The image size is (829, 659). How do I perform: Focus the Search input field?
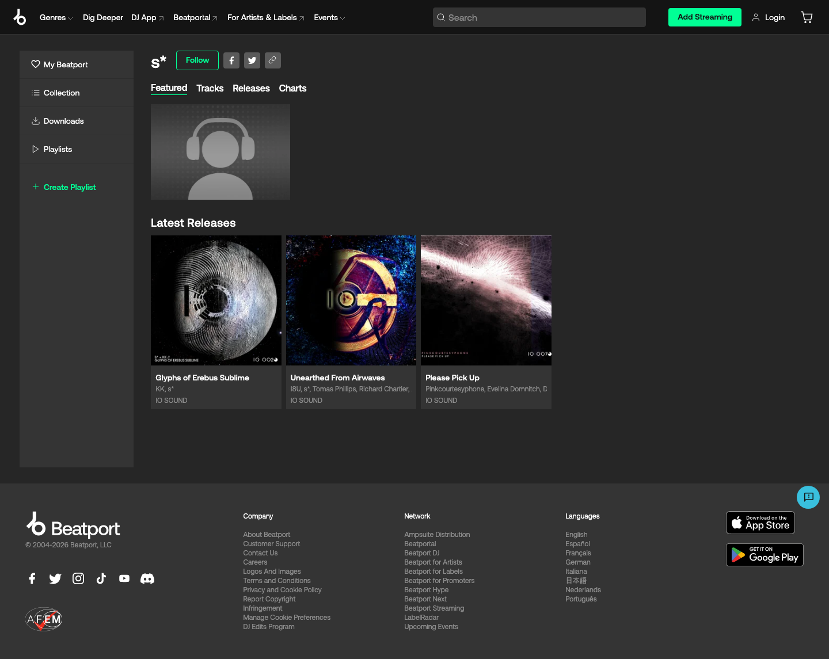[539, 17]
